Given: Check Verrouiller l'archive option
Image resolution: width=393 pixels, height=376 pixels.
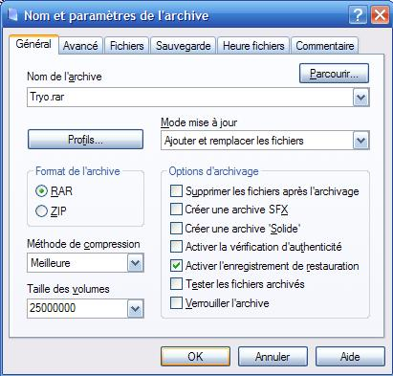Looking at the screenshot, I should point(176,303).
